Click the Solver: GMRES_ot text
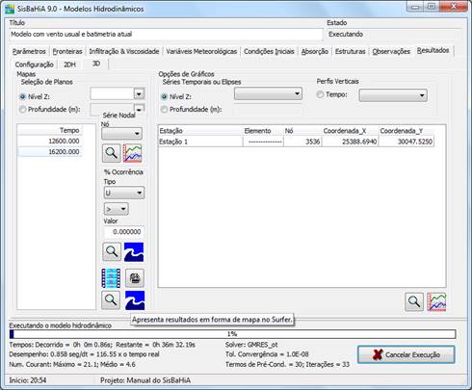The image size is (472, 390). [x=251, y=345]
